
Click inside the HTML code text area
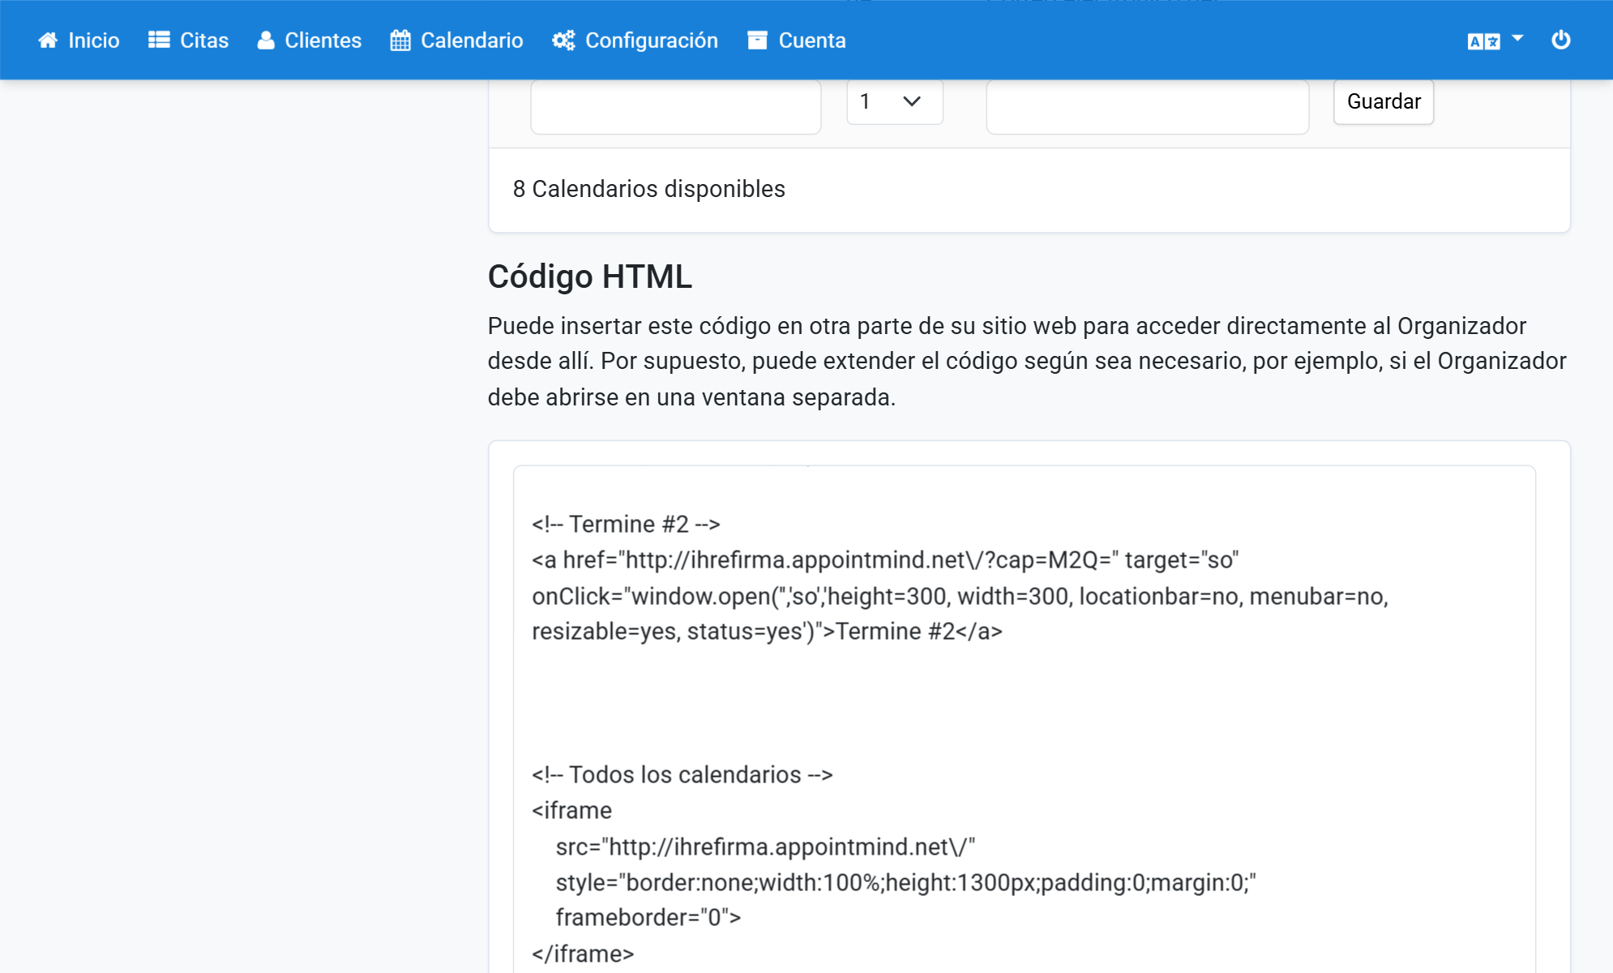coord(1025,718)
